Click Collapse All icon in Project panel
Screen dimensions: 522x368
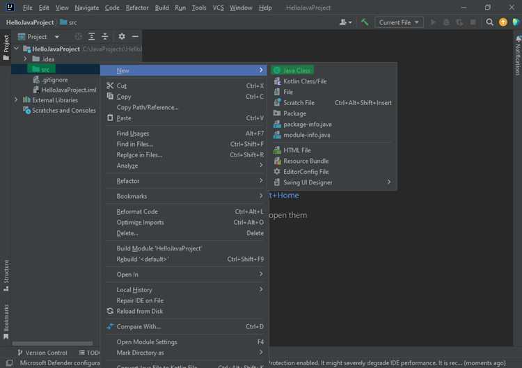104,37
